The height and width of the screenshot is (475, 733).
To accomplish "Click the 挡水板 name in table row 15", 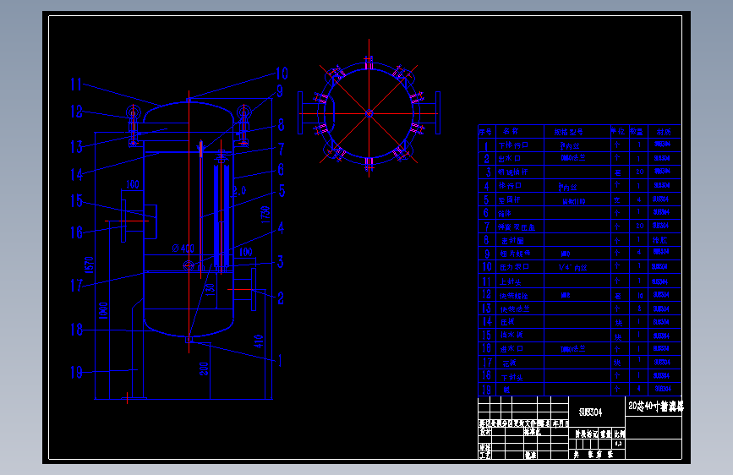I will [511, 336].
